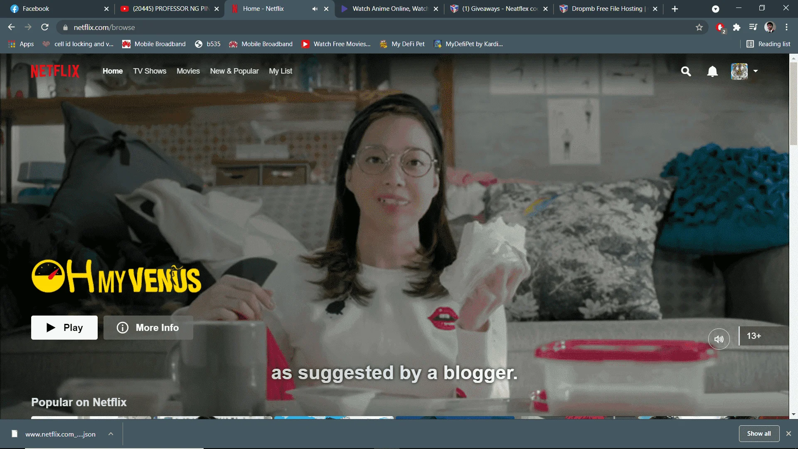The width and height of the screenshot is (798, 449).
Task: Open the Extensions puzzle menu
Action: click(736, 27)
